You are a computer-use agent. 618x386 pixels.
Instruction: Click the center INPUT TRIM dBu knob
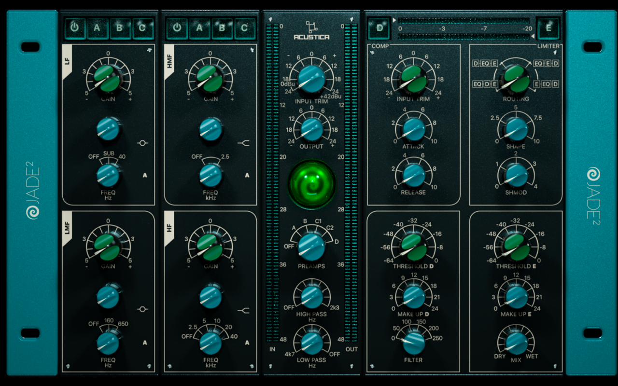click(x=311, y=79)
